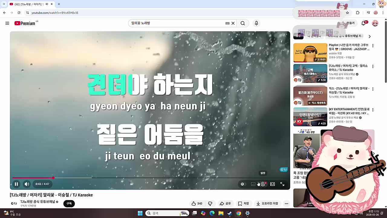
Task: Open Steam from the taskbar
Action: 230,213
